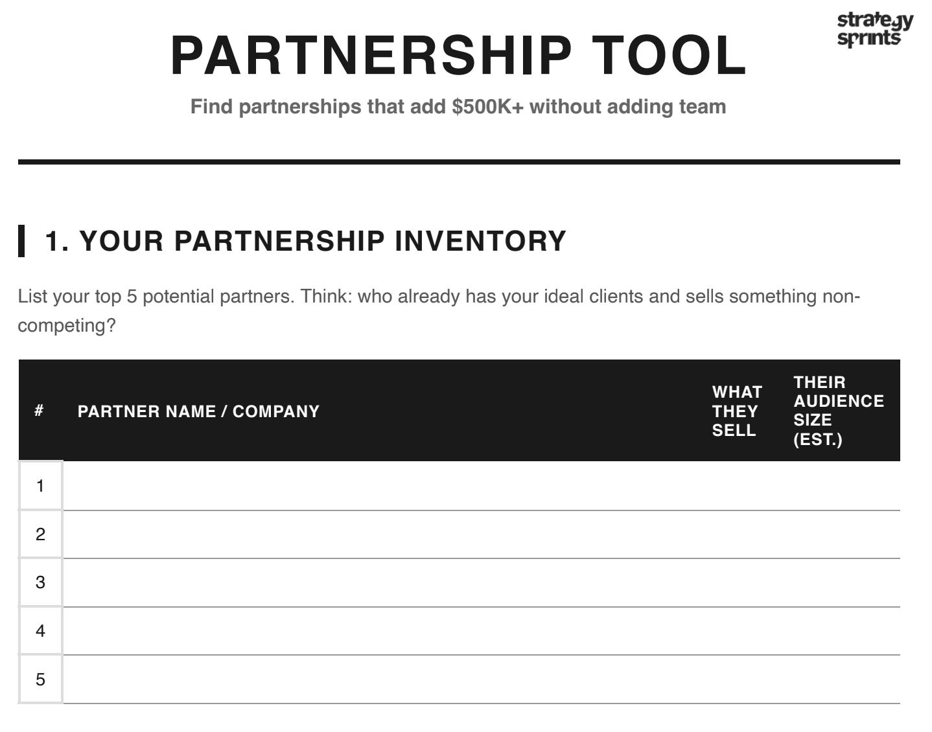Viewport: 932px width, 732px height.
Task: Click row number 1 cell
Action: [40, 486]
